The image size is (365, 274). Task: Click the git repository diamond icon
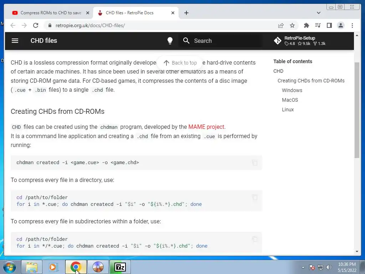click(x=277, y=41)
